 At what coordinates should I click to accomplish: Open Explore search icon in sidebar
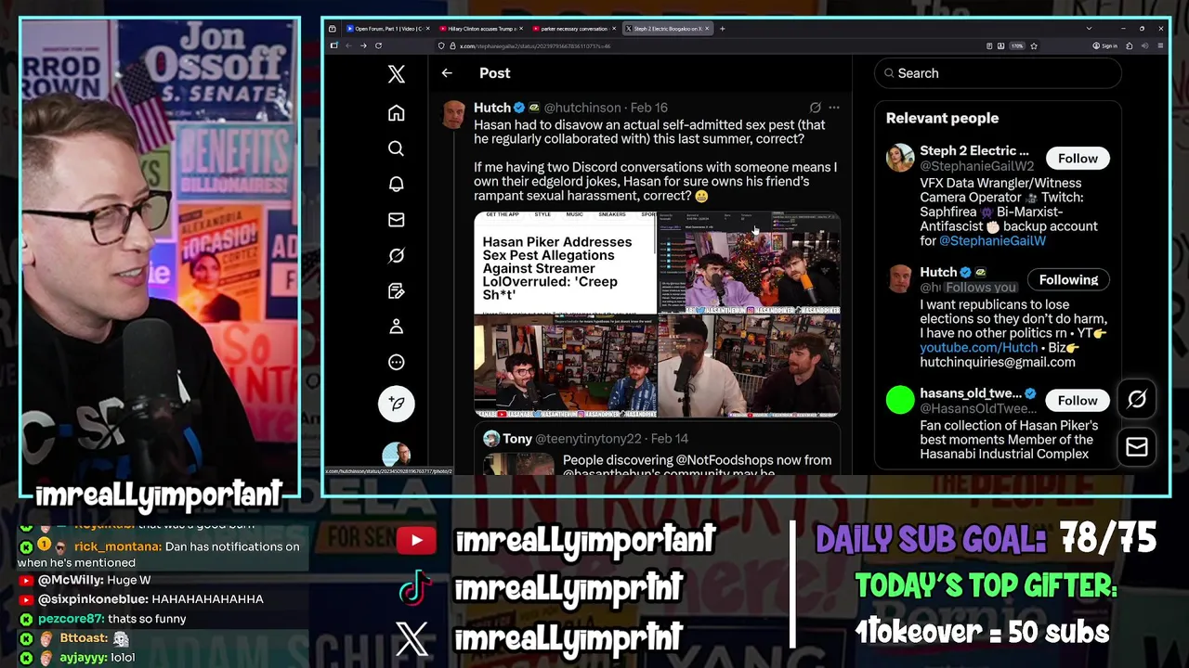397,148
